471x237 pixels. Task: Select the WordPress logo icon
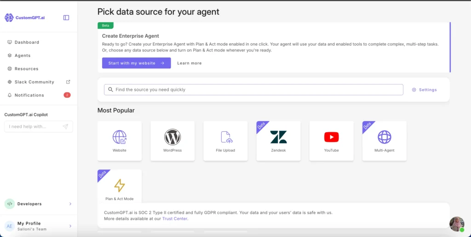tap(172, 137)
